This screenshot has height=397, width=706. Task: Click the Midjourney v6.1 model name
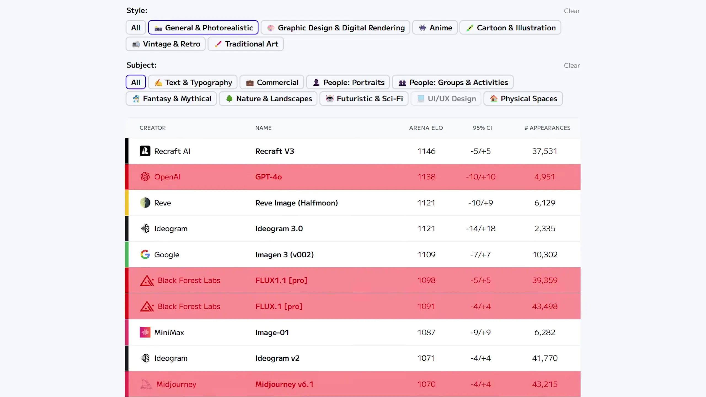click(284, 384)
